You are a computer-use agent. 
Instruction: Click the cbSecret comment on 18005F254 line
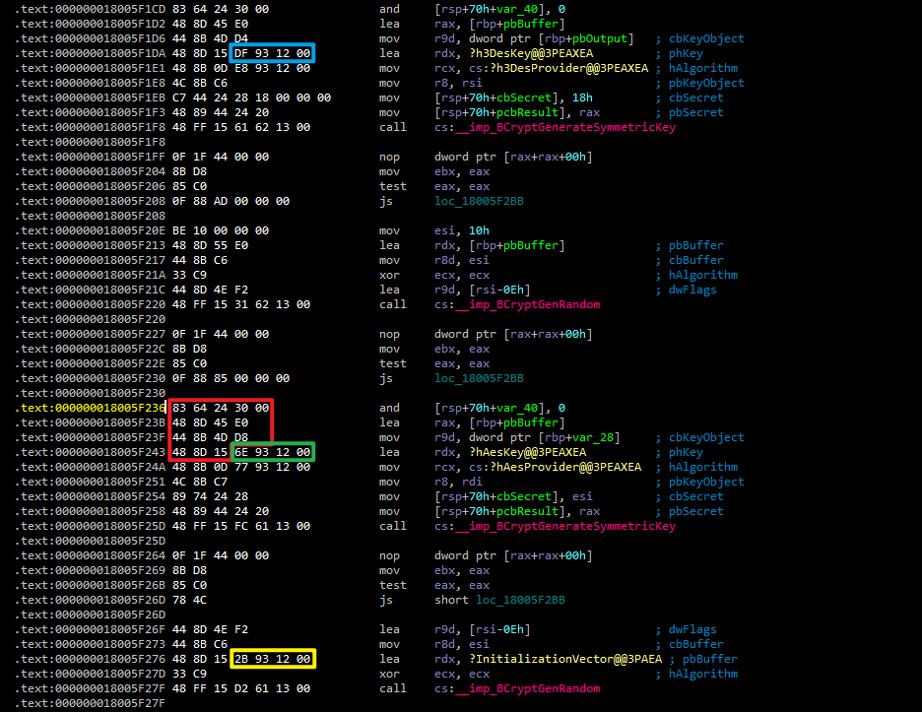696,496
